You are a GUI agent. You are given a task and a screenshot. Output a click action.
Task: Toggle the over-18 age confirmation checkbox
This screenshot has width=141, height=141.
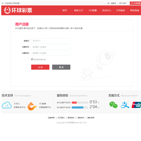(x=32, y=59)
